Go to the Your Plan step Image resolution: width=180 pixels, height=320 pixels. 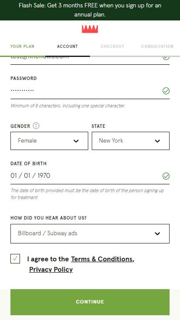tap(22, 47)
